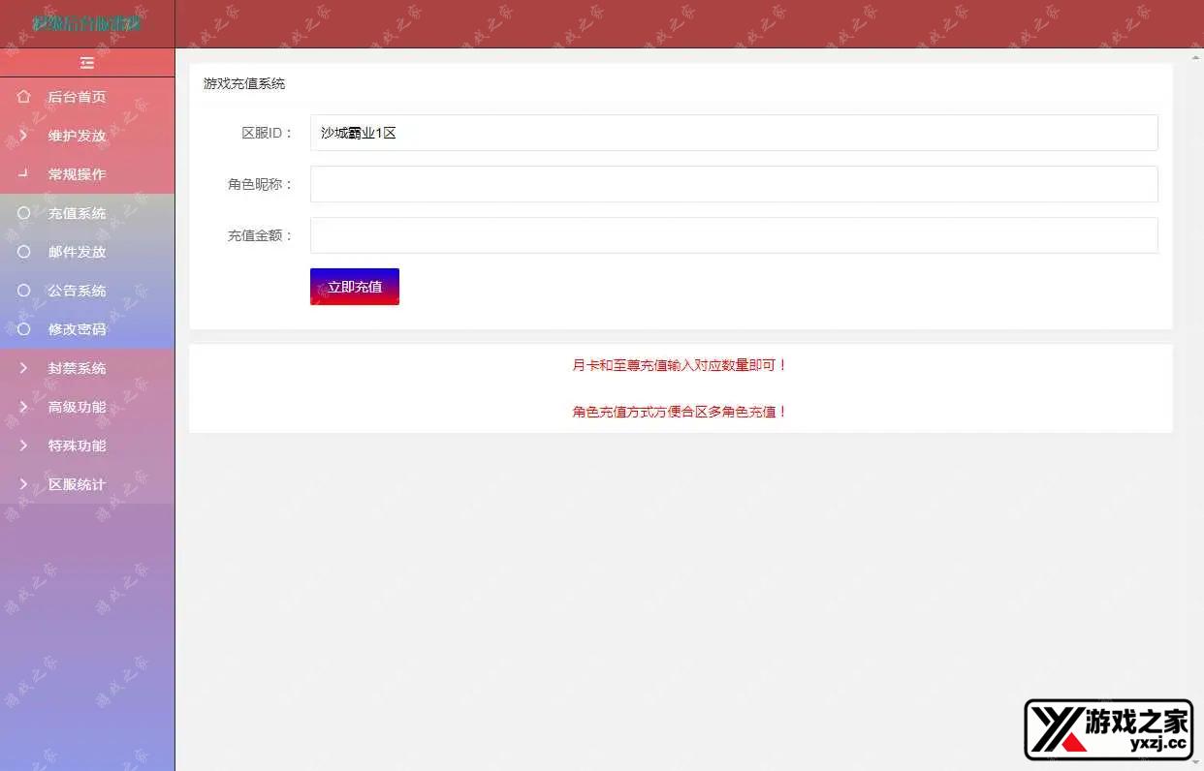
Task: Click circle icon beside 充值系统
Action: click(x=24, y=213)
